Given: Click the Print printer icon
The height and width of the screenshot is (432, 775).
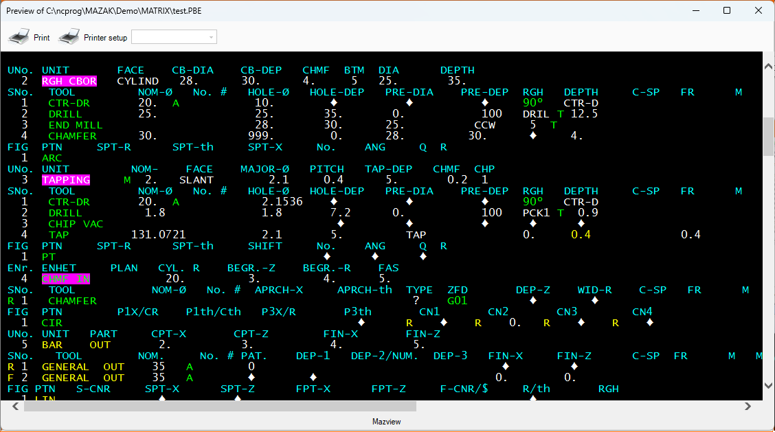Looking at the screenshot, I should (x=19, y=37).
